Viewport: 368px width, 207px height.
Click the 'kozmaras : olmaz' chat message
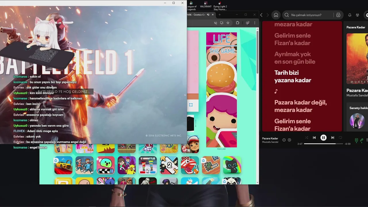pos(26,120)
